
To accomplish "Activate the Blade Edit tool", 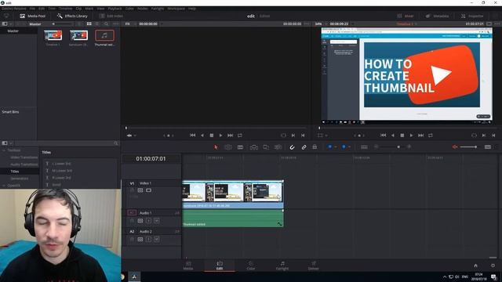I will click(x=240, y=147).
